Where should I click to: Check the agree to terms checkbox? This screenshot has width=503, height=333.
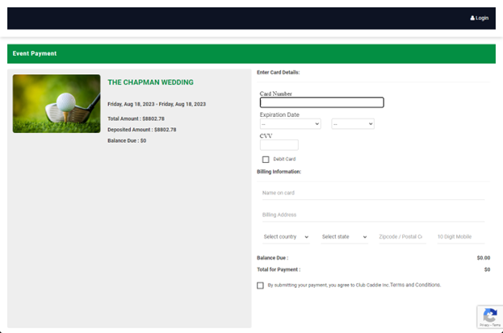[x=260, y=285]
